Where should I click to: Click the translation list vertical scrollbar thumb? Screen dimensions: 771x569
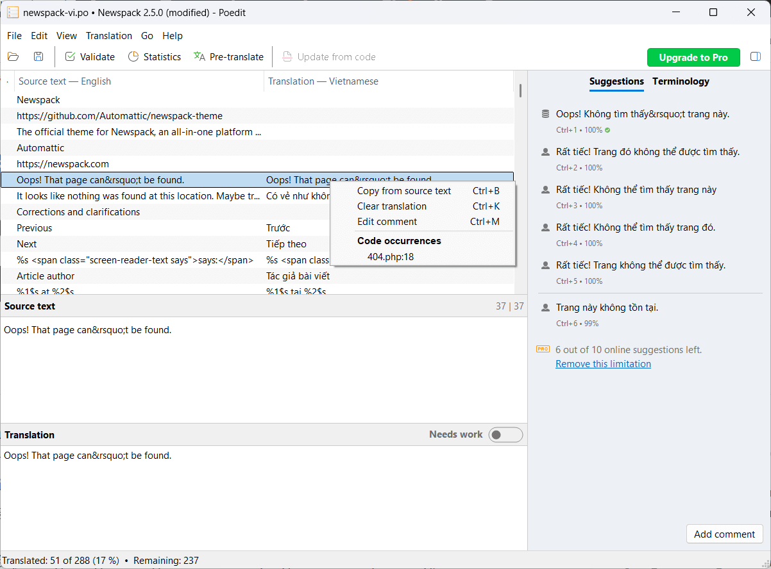(520, 90)
